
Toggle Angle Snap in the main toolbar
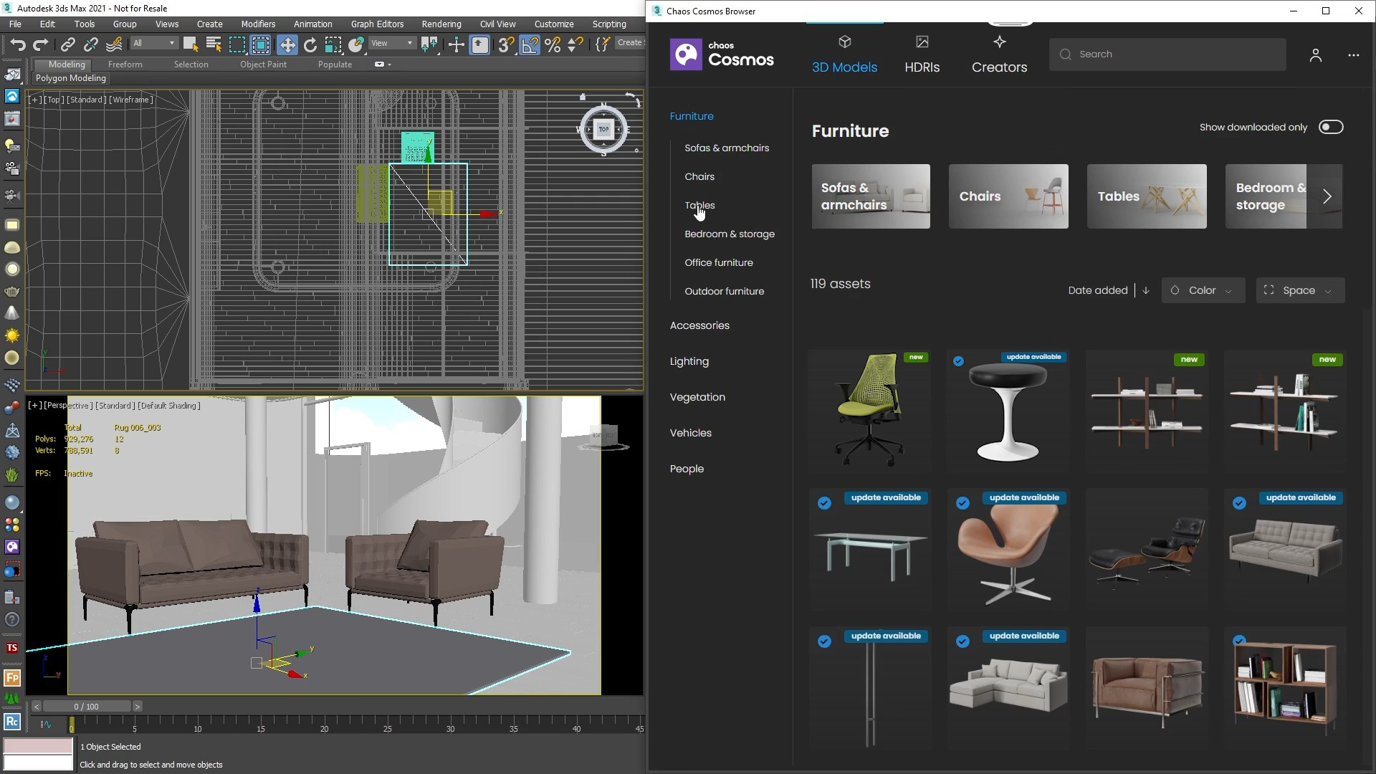coord(530,45)
